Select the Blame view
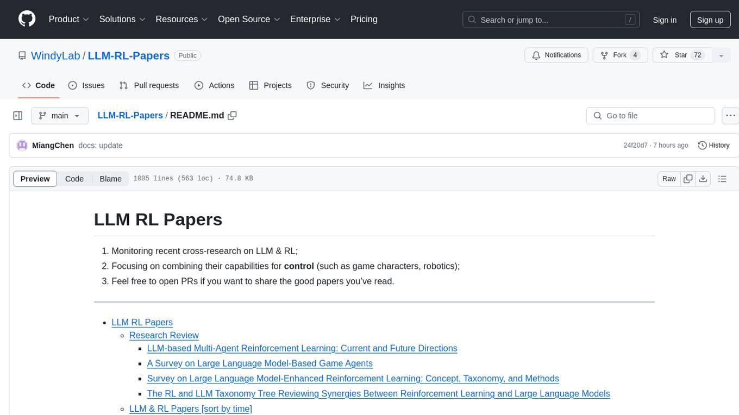This screenshot has width=739, height=415. pyautogui.click(x=110, y=179)
